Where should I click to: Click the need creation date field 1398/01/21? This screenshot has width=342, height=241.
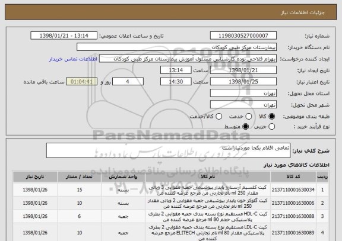pyautogui.click(x=243, y=70)
